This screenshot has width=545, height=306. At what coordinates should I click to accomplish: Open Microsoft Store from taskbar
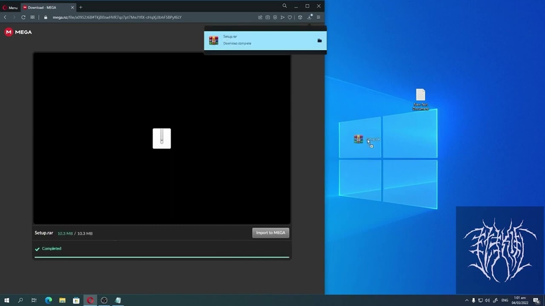[x=76, y=300]
